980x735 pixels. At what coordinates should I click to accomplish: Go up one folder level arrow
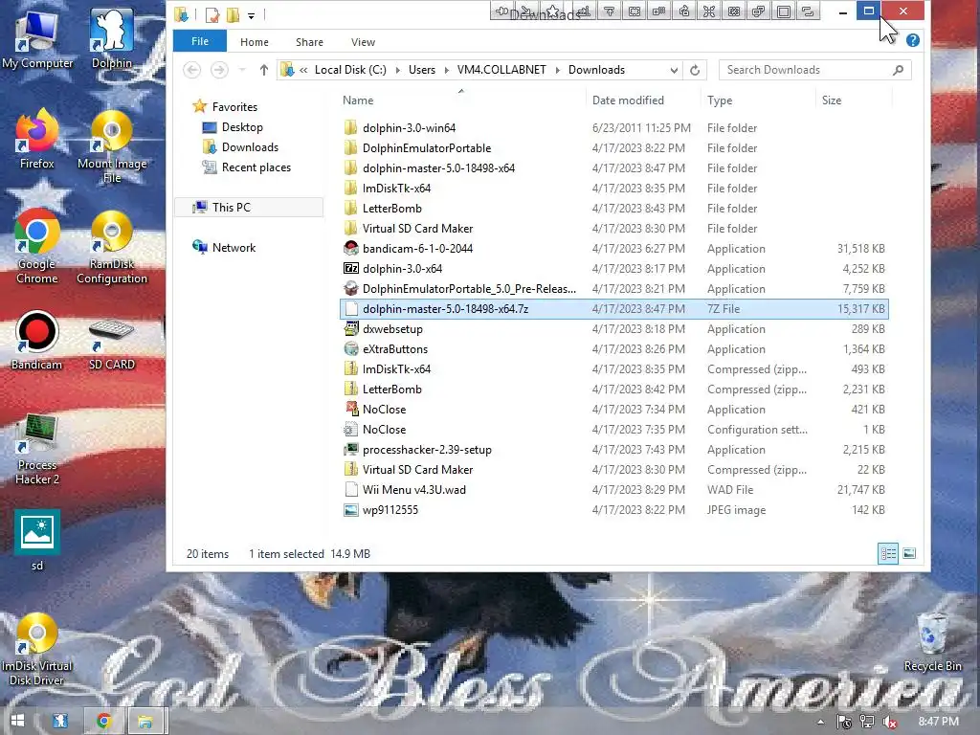tap(264, 70)
